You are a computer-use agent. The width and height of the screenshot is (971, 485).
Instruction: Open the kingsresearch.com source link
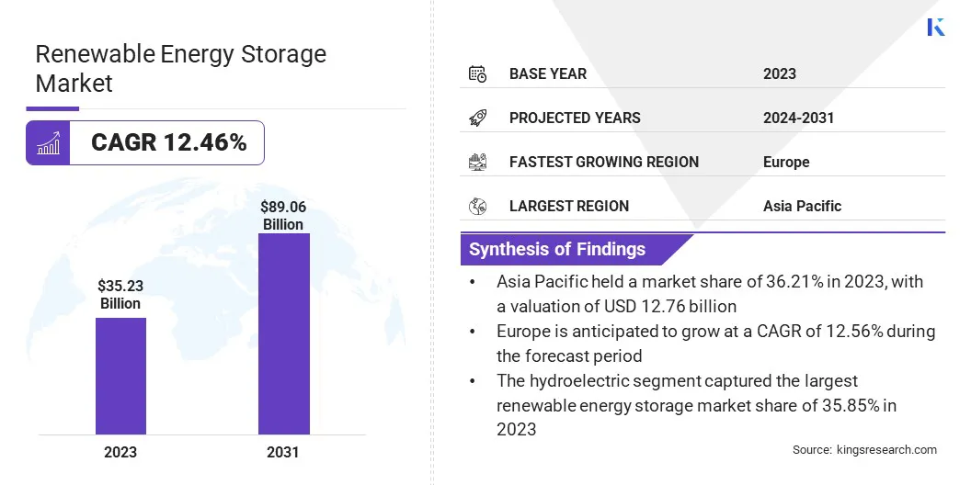886,450
